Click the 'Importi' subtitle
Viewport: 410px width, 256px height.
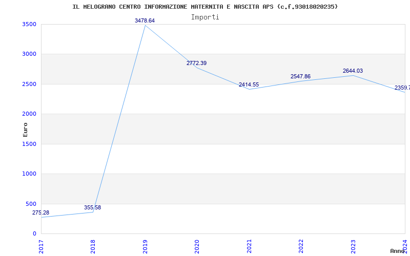click(205, 17)
